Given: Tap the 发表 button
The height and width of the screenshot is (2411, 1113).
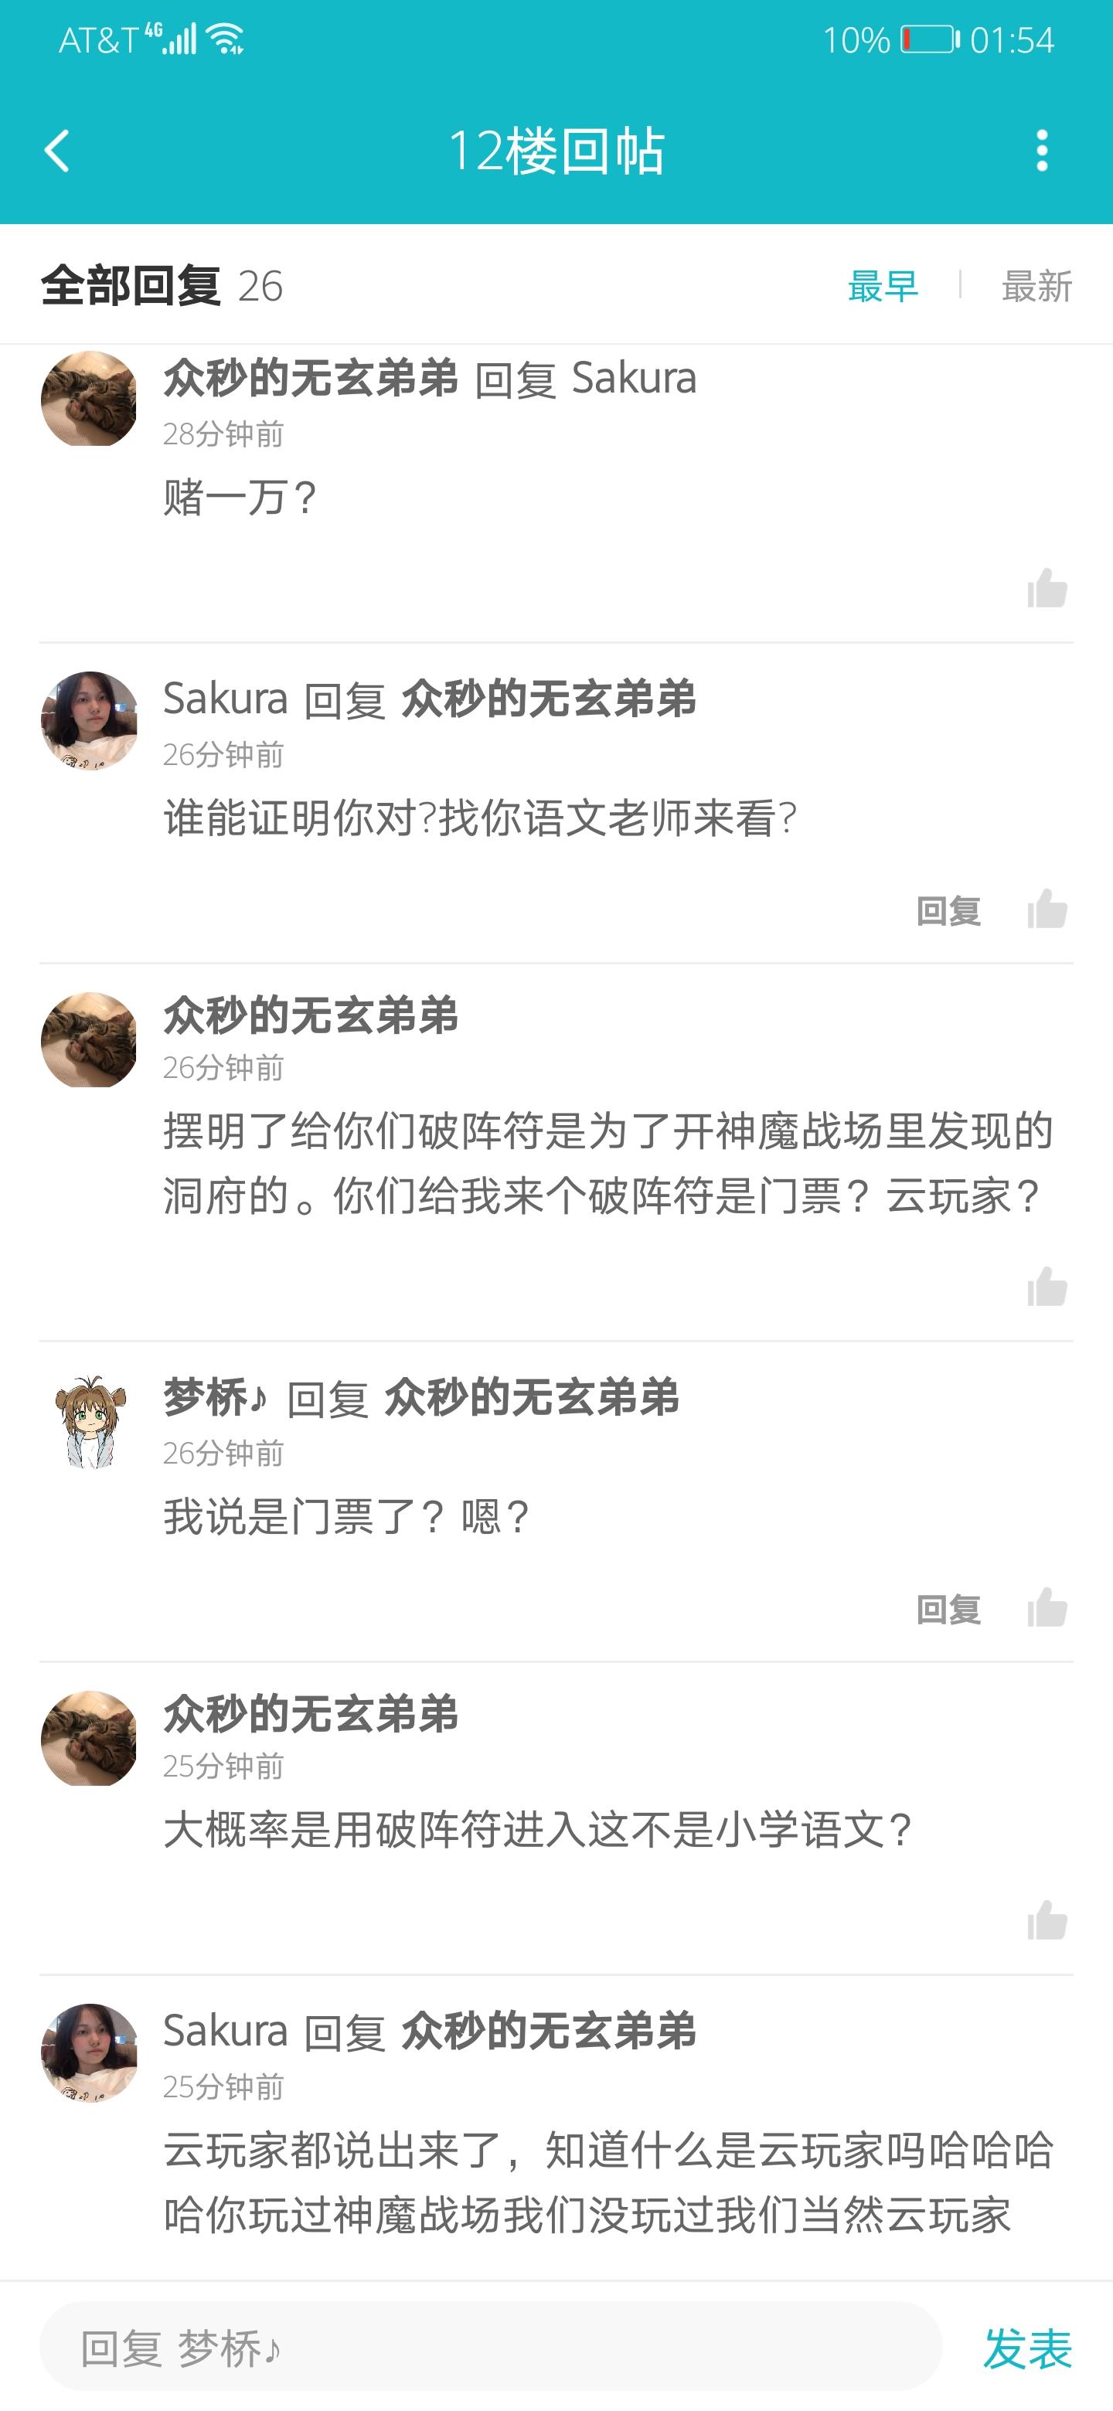Looking at the screenshot, I should click(1027, 2348).
